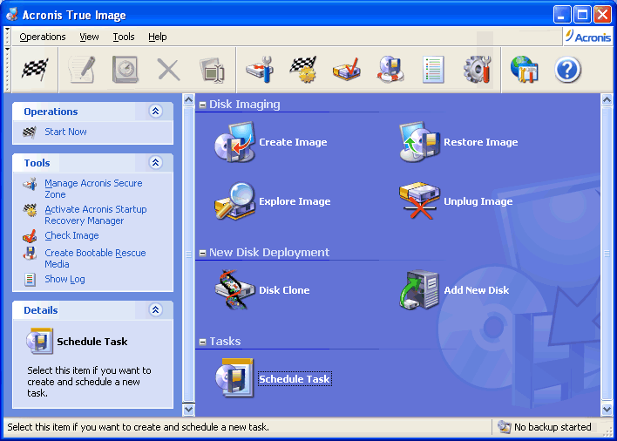617x441 pixels.
Task: Collapse the Details sidebar panel
Action: pyautogui.click(x=155, y=310)
